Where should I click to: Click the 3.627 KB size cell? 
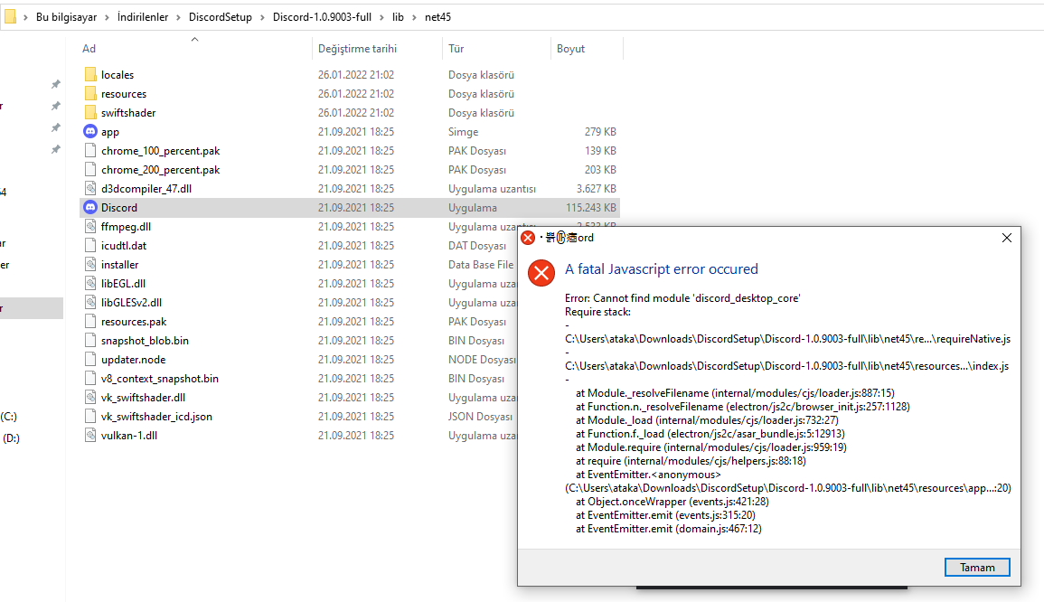597,188
